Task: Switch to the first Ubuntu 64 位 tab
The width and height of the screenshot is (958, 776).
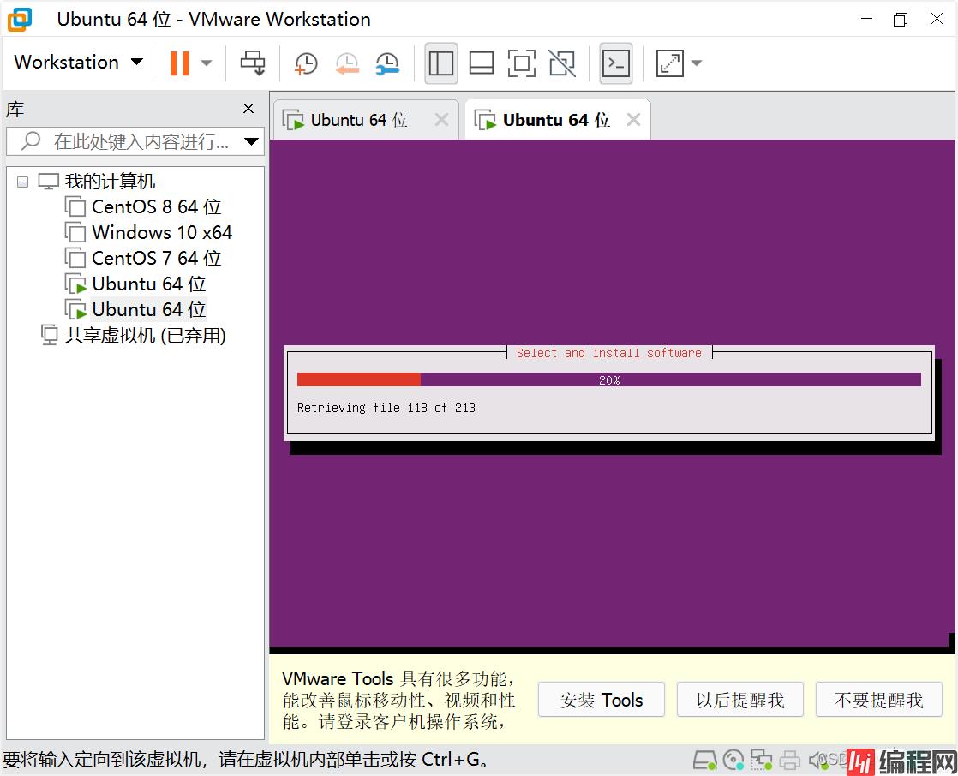Action: [x=358, y=120]
